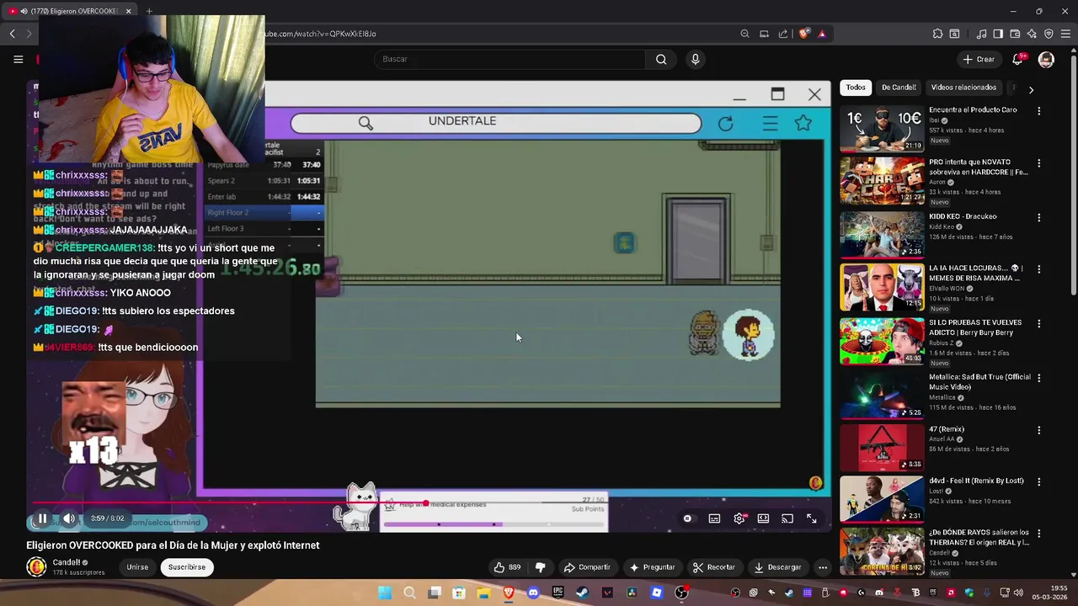Open Metallica: Sad But True video title
Screen dimensions: 1078x606
click(979, 382)
